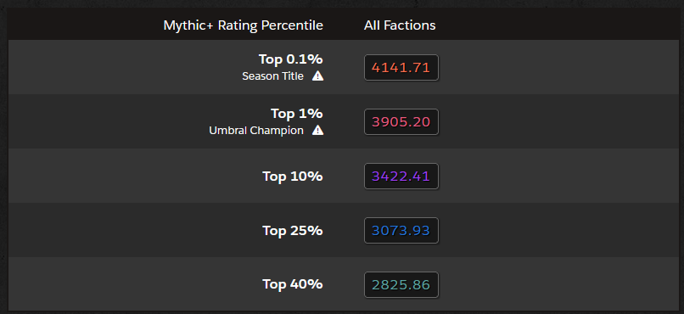Click the Top 10% row label
Viewport: 684px width, 314px height.
tap(292, 177)
